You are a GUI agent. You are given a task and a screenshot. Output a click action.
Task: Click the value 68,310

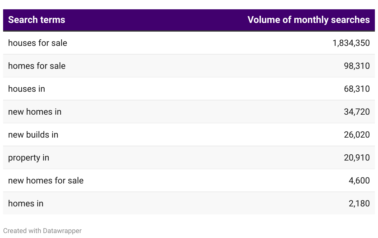(357, 89)
